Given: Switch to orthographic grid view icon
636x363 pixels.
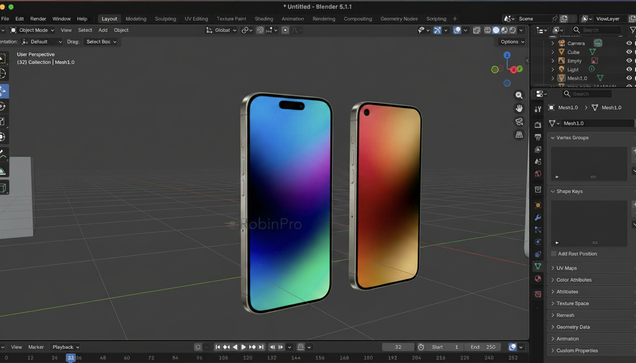Looking at the screenshot, I should 519,135.
